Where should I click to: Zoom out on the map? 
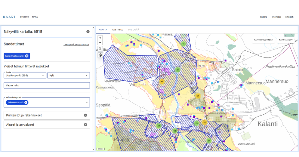coord(100,43)
